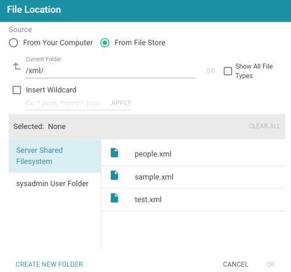Click the test.xml file icon
The image size is (291, 272).
[x=114, y=198]
